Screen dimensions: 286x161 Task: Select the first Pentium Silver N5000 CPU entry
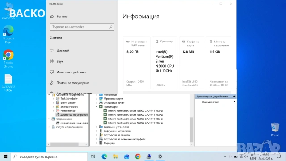(x=135, y=110)
